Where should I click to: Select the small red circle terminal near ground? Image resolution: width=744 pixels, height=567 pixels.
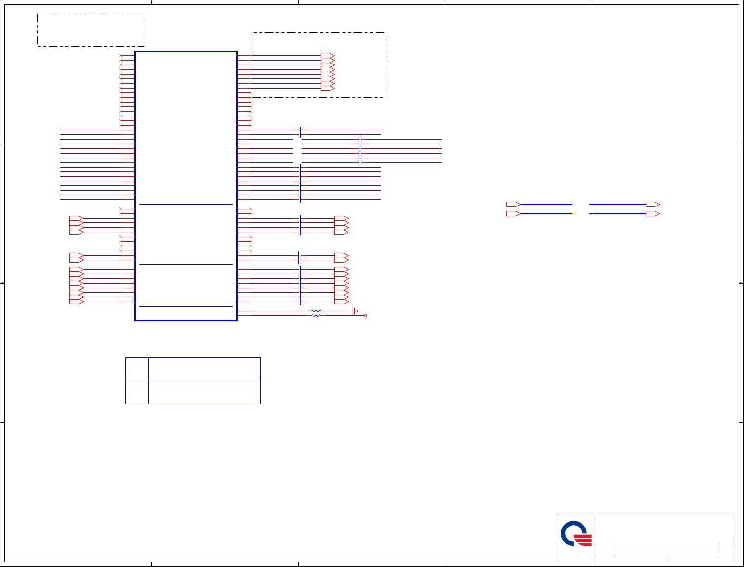365,316
